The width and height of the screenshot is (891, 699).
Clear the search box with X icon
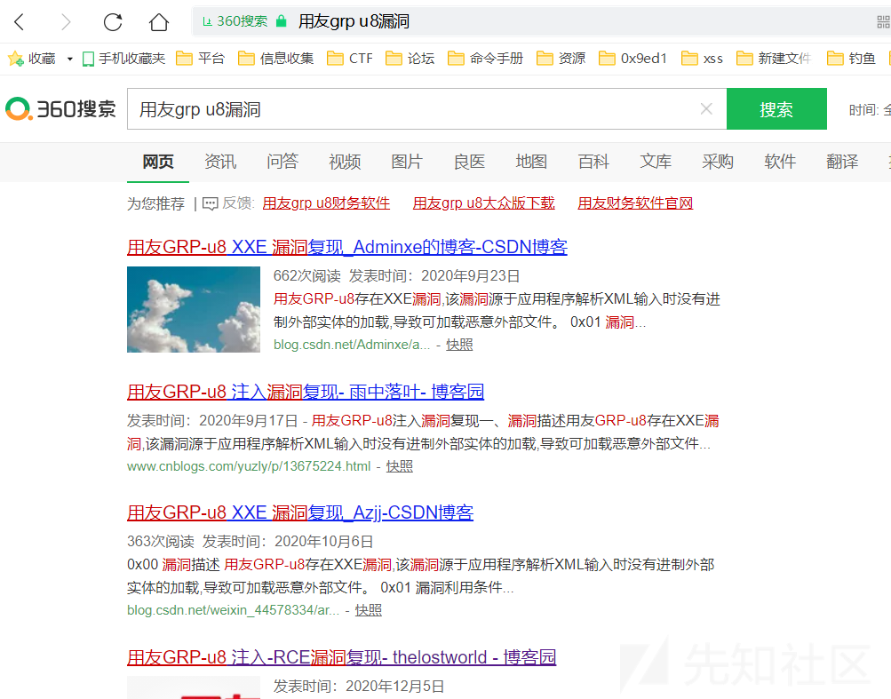coord(706,108)
